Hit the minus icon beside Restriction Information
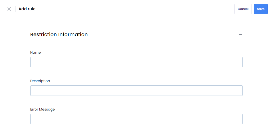 coord(240,34)
